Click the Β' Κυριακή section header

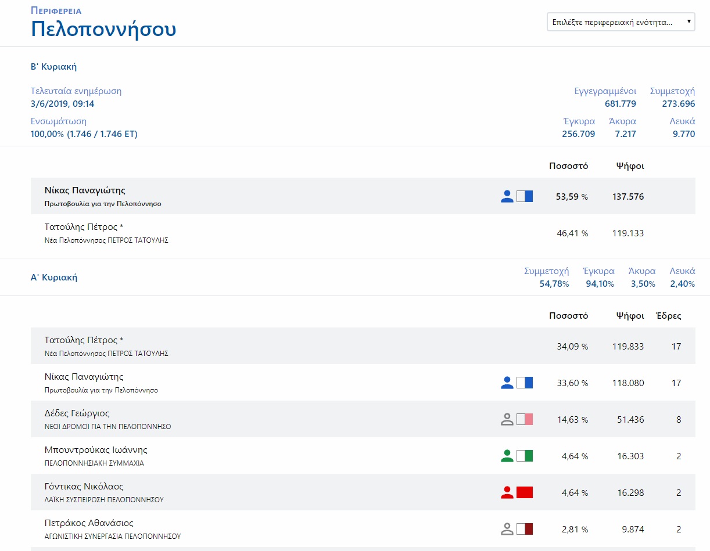click(53, 67)
